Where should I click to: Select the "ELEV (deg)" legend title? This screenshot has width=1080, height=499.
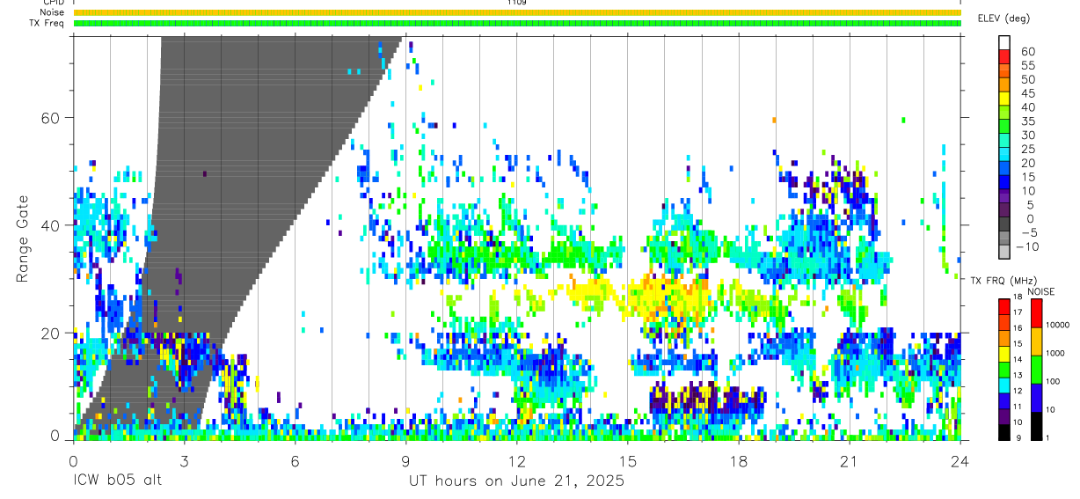tap(1003, 18)
